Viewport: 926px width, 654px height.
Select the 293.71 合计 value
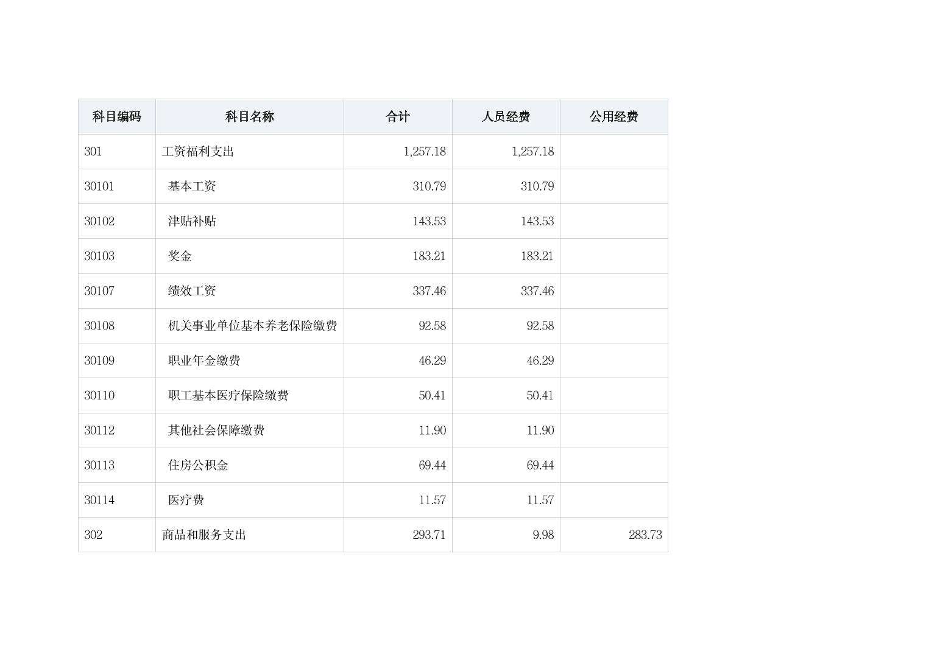[429, 535]
